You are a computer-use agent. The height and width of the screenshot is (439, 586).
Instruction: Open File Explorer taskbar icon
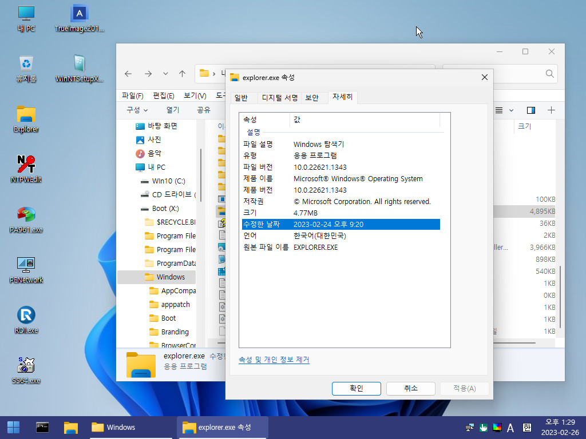(70, 428)
